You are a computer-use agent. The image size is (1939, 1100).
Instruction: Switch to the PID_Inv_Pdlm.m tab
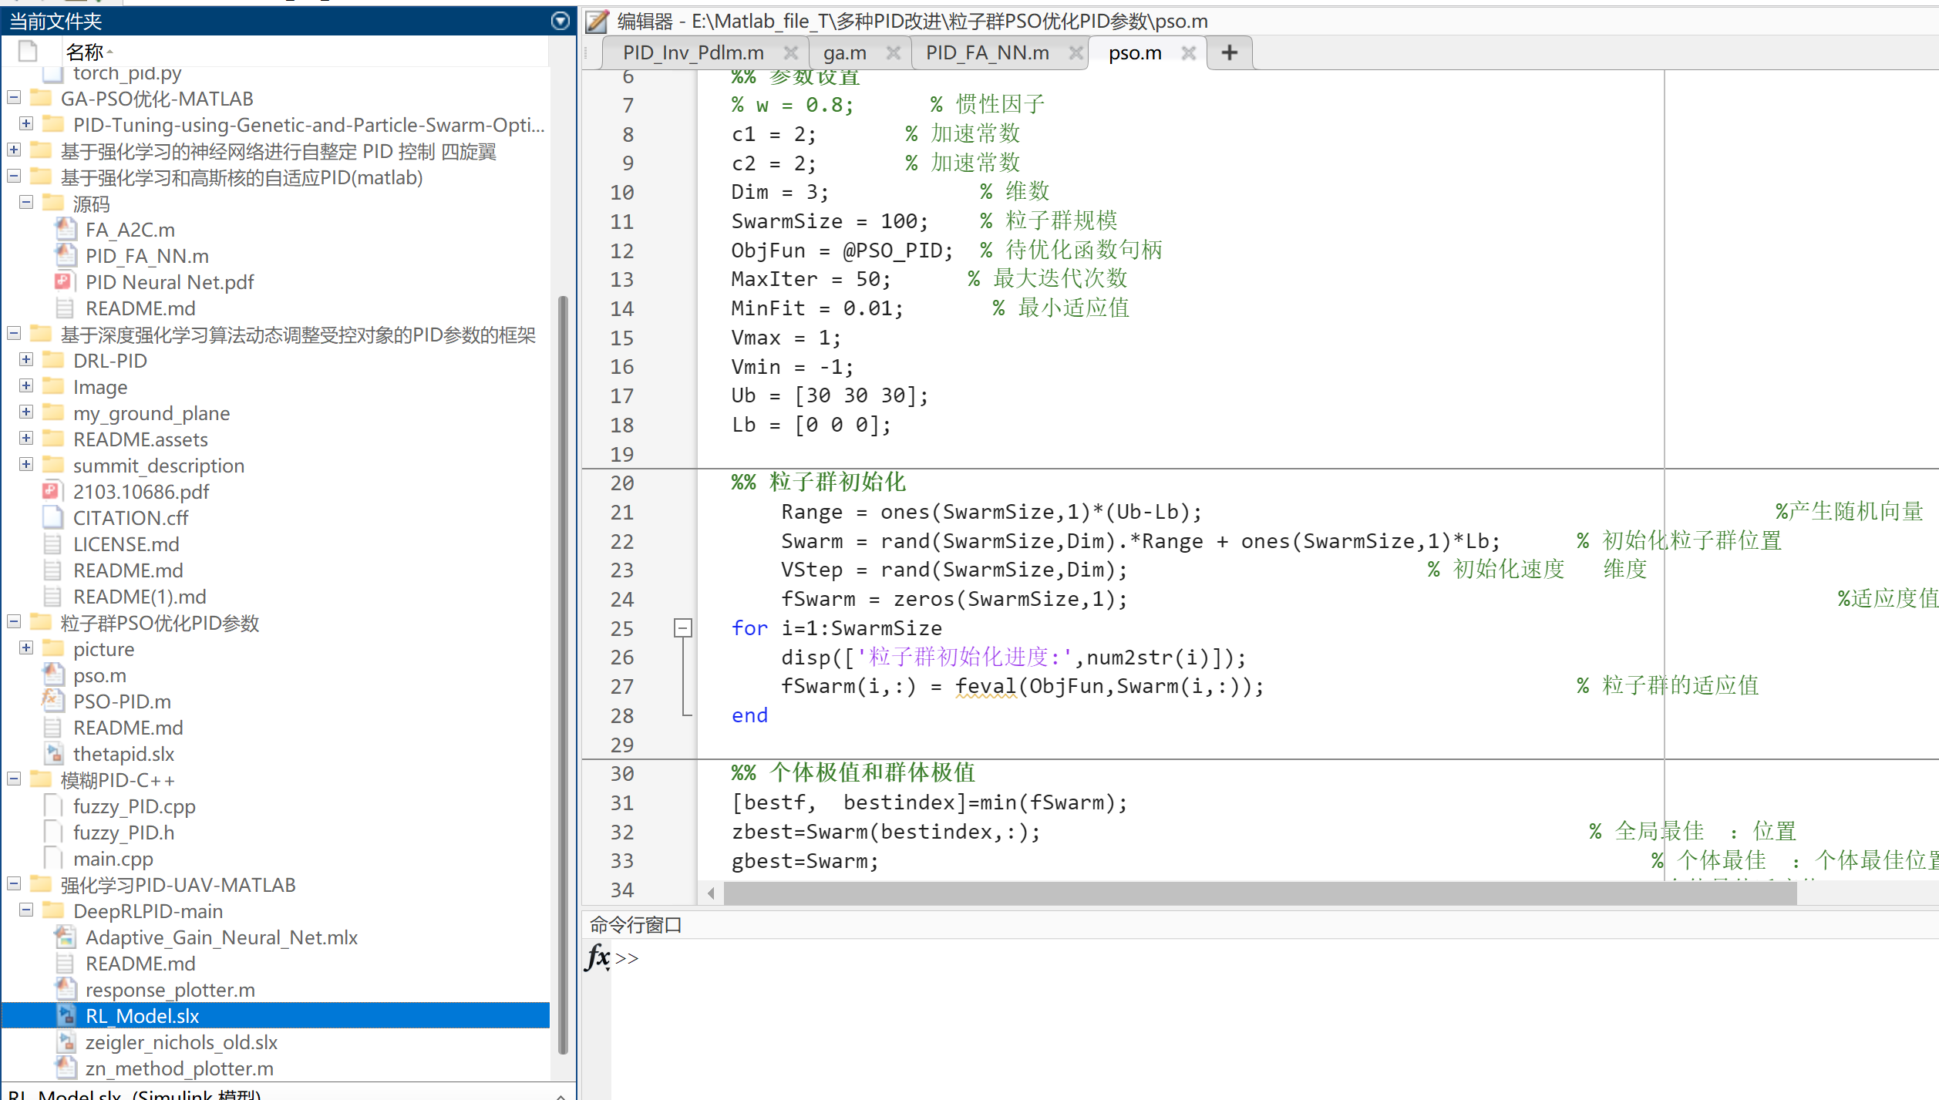[x=692, y=52]
